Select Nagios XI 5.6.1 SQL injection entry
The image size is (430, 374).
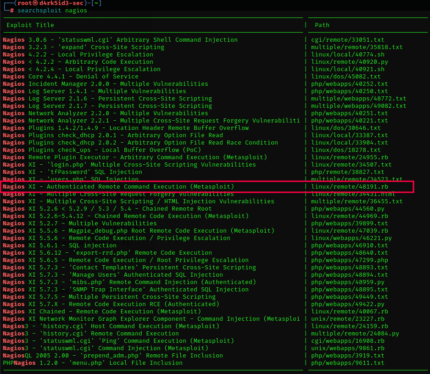pyautogui.click(x=60, y=246)
